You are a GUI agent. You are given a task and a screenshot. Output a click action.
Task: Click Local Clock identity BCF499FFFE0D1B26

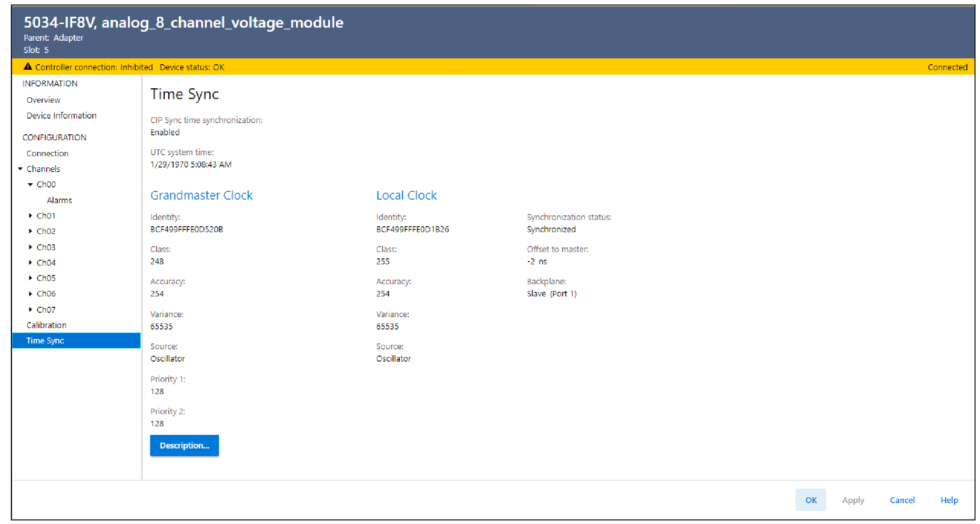point(413,229)
